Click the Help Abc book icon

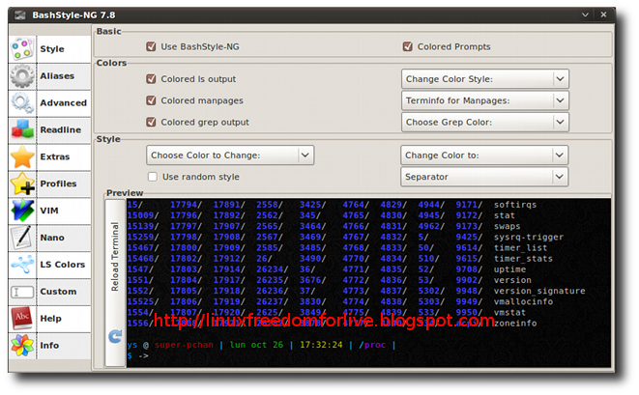22,318
